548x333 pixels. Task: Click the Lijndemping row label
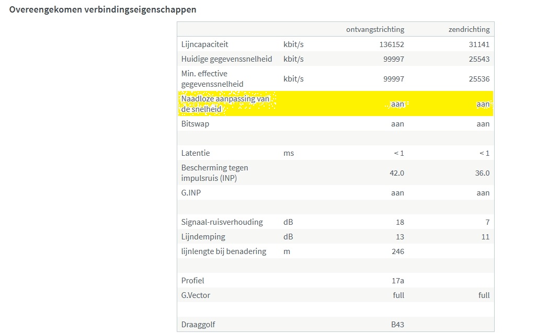click(x=203, y=237)
